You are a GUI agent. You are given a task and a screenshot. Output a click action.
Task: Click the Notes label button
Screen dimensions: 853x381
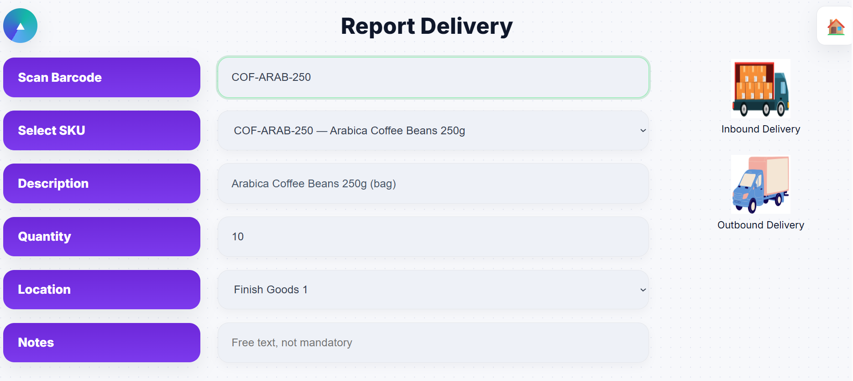[101, 343]
